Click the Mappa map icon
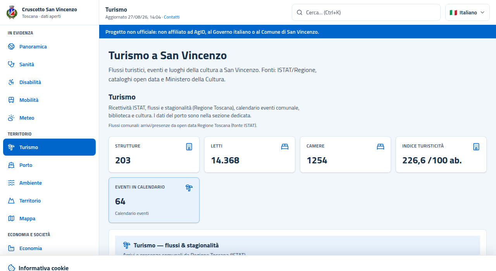 tap(11, 218)
